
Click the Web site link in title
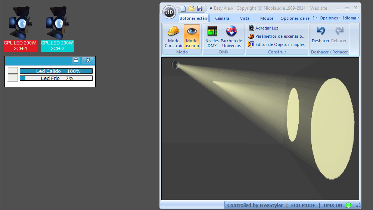[321, 8]
